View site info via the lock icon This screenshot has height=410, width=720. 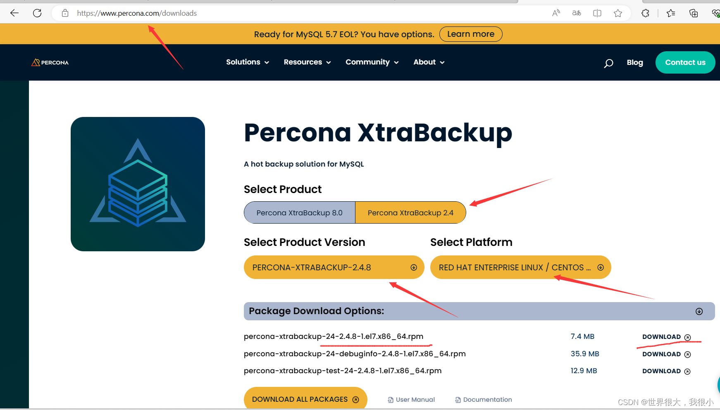click(x=65, y=13)
